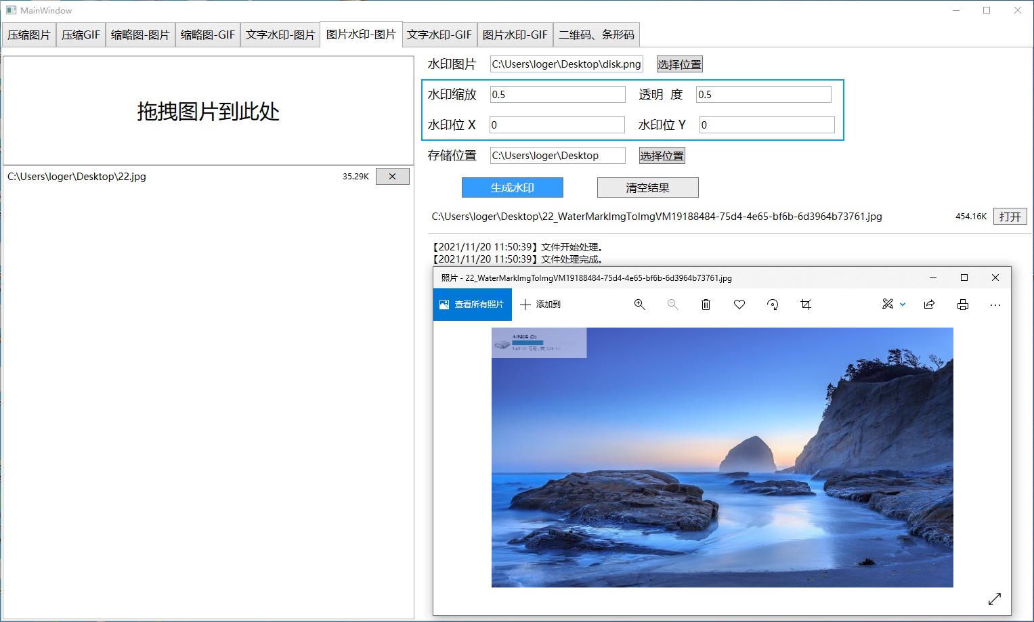Crop the photo in Photos window
Image resolution: width=1034 pixels, height=622 pixels.
click(x=806, y=305)
